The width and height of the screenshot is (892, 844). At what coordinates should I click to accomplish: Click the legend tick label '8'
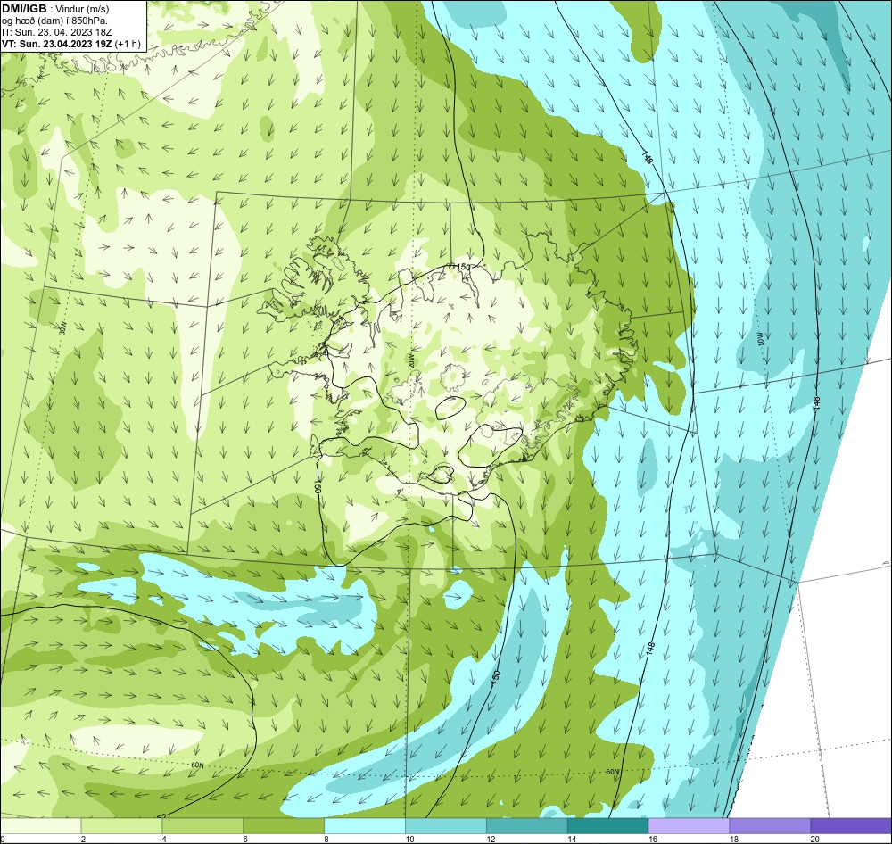point(326,839)
